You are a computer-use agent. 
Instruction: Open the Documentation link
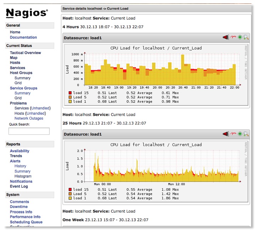pos(23,37)
